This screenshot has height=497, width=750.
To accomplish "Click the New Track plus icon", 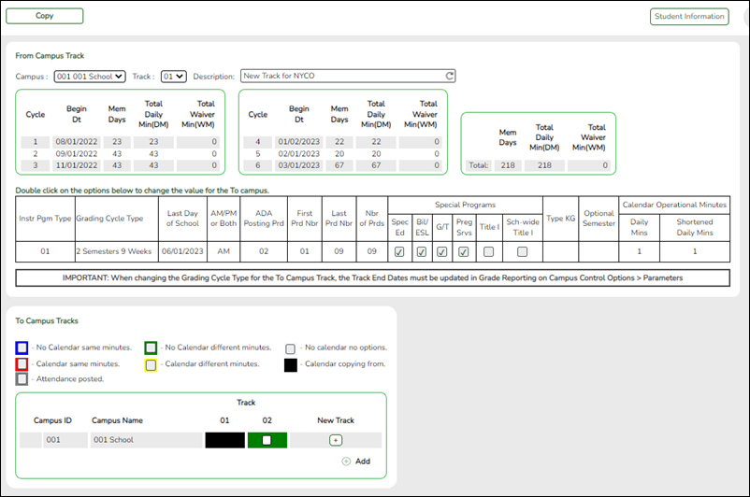I will point(336,440).
